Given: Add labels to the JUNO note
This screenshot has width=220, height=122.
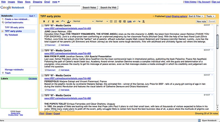Looking at the screenshot, I should (x=64, y=45).
